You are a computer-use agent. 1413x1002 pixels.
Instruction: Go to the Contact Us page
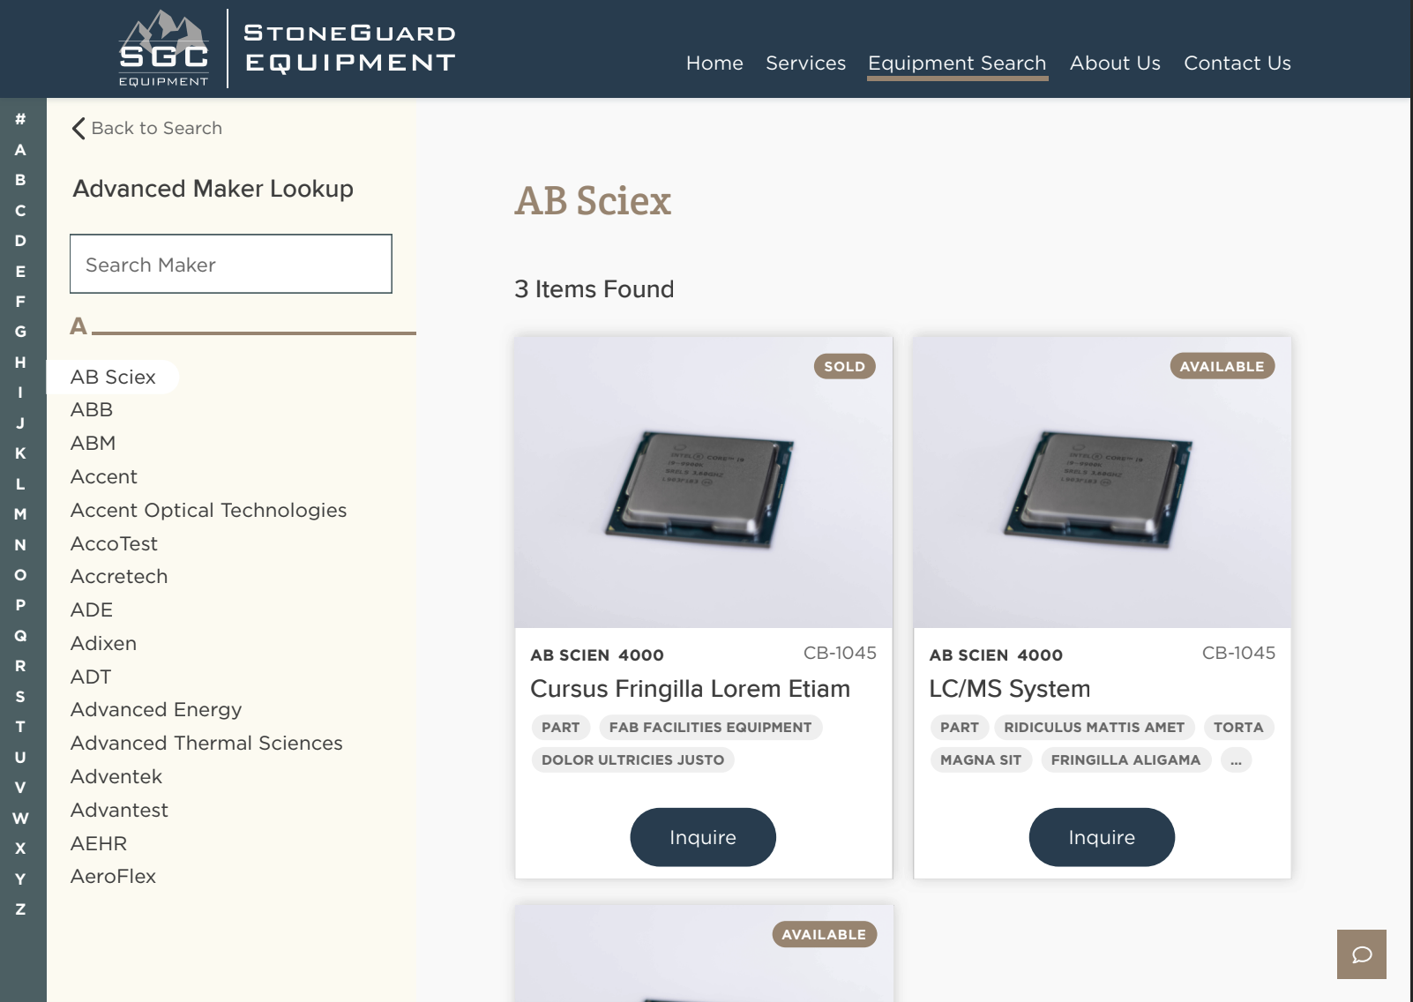[x=1237, y=64]
